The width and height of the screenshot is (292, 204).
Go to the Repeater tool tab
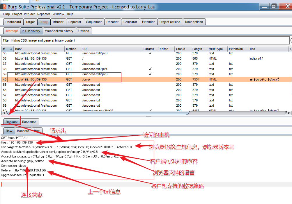75,22
